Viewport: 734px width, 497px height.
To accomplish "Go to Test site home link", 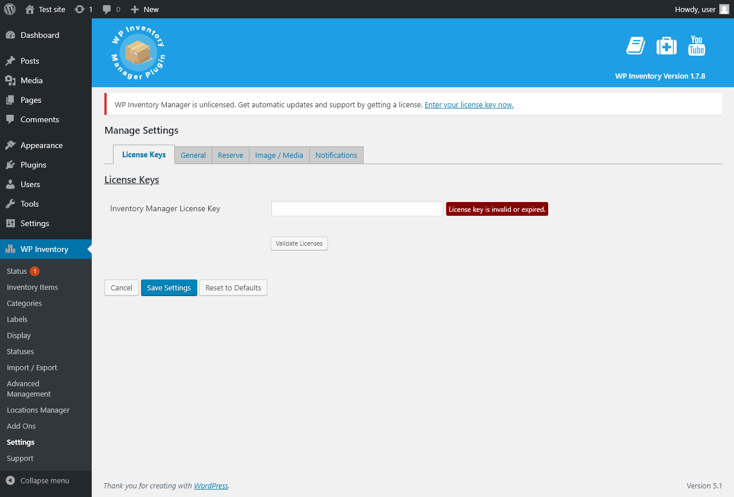I will click(45, 9).
